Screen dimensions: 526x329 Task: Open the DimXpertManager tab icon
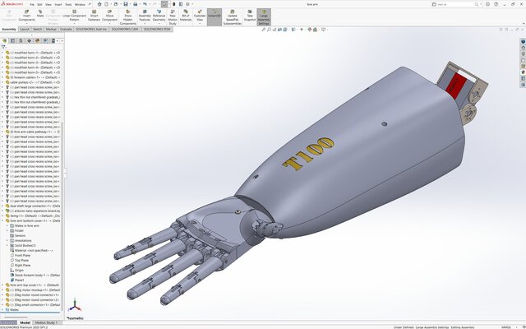30,40
